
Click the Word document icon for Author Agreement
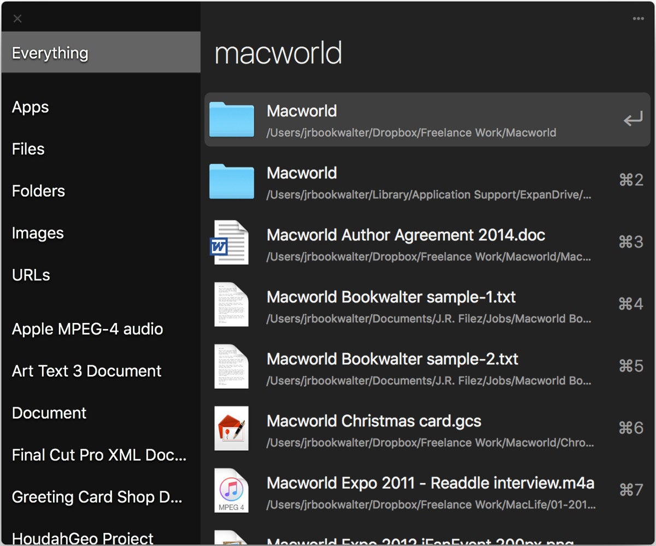click(230, 242)
